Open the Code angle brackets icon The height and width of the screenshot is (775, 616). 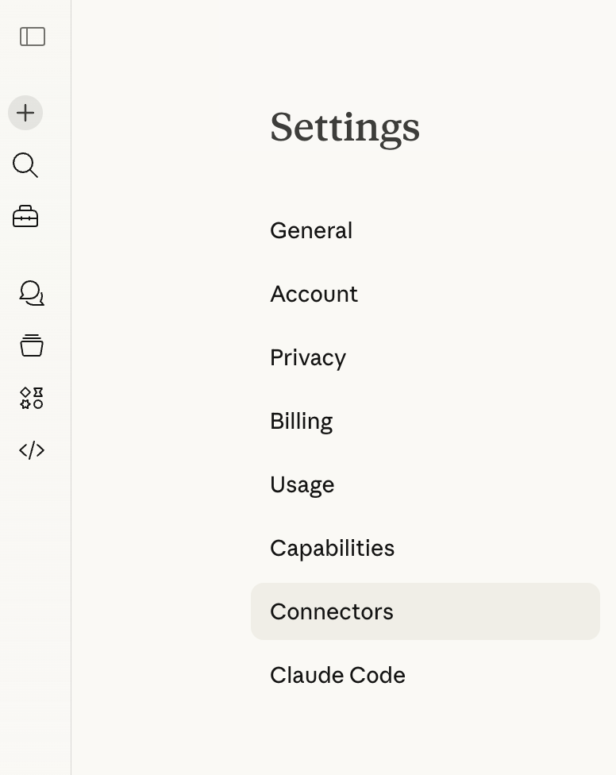32,450
